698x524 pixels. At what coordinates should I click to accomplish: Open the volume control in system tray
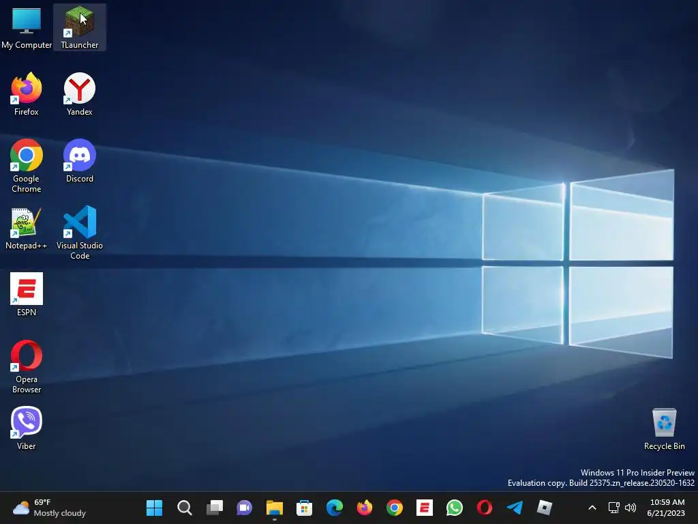(x=631, y=508)
